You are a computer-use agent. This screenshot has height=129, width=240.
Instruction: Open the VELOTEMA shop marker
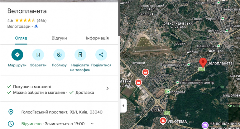pyautogui.click(x=163, y=121)
